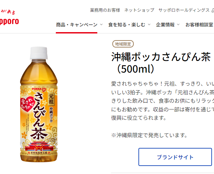The width and height of the screenshot is (214, 174).
Task: Open external link icon beside サッポロホールディングス
Action: point(213,10)
